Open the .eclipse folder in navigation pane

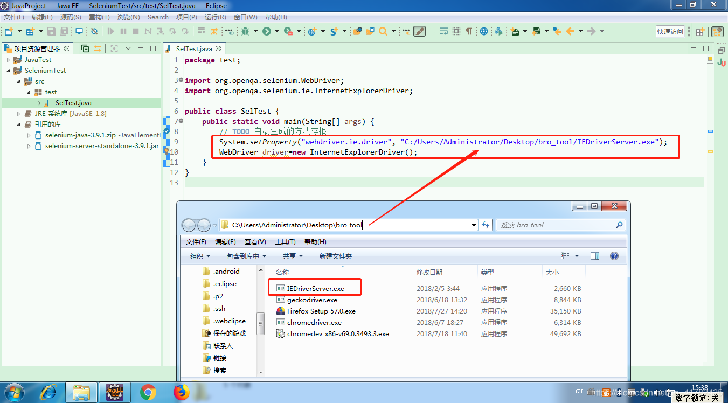tap(225, 284)
